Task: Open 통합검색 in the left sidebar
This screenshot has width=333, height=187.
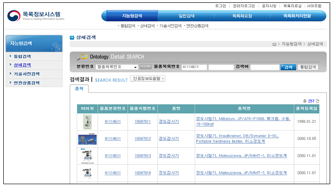Action: point(22,56)
